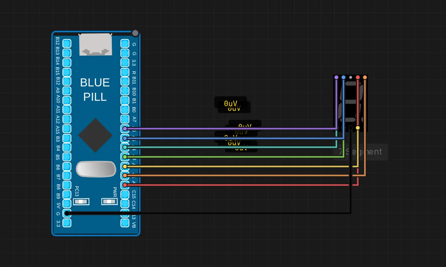
Task: Click the B6 pin on the board
Action: [67, 166]
